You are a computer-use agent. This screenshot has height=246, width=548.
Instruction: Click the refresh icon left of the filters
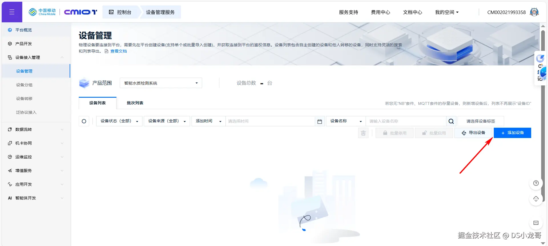point(84,121)
